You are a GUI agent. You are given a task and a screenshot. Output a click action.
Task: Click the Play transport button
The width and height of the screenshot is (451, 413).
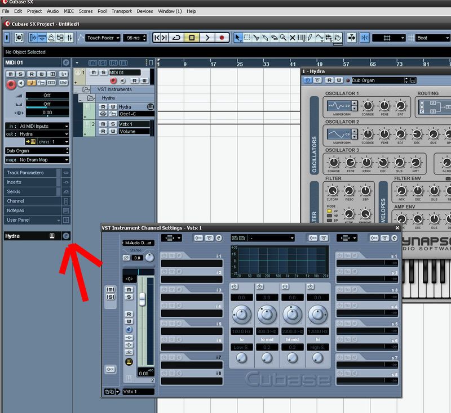coord(207,38)
